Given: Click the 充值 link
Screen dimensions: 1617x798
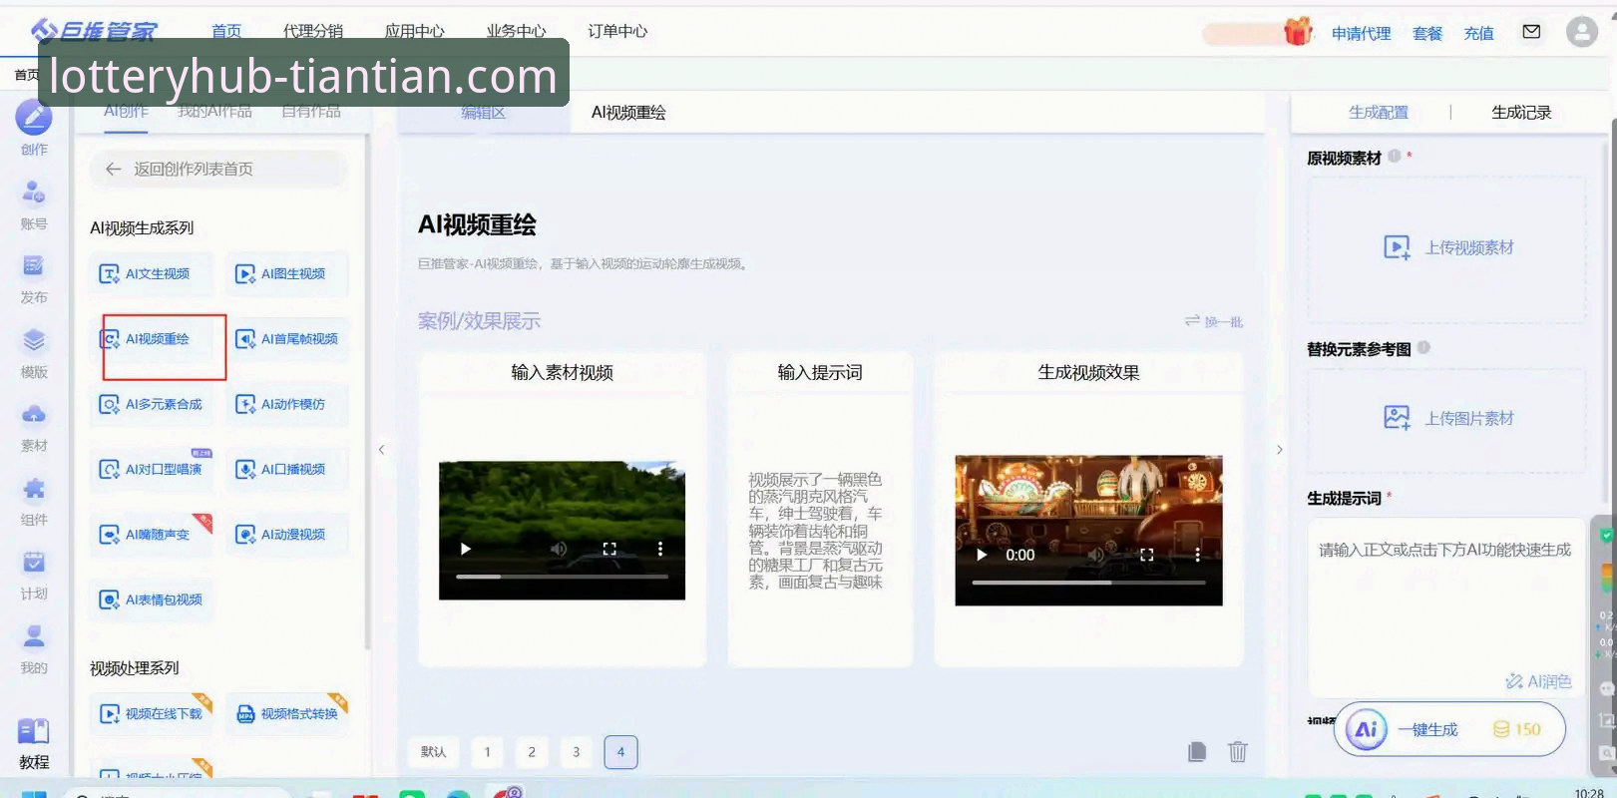Looking at the screenshot, I should pos(1478,33).
